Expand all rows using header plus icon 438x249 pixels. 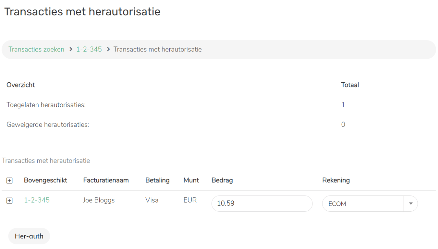9,181
